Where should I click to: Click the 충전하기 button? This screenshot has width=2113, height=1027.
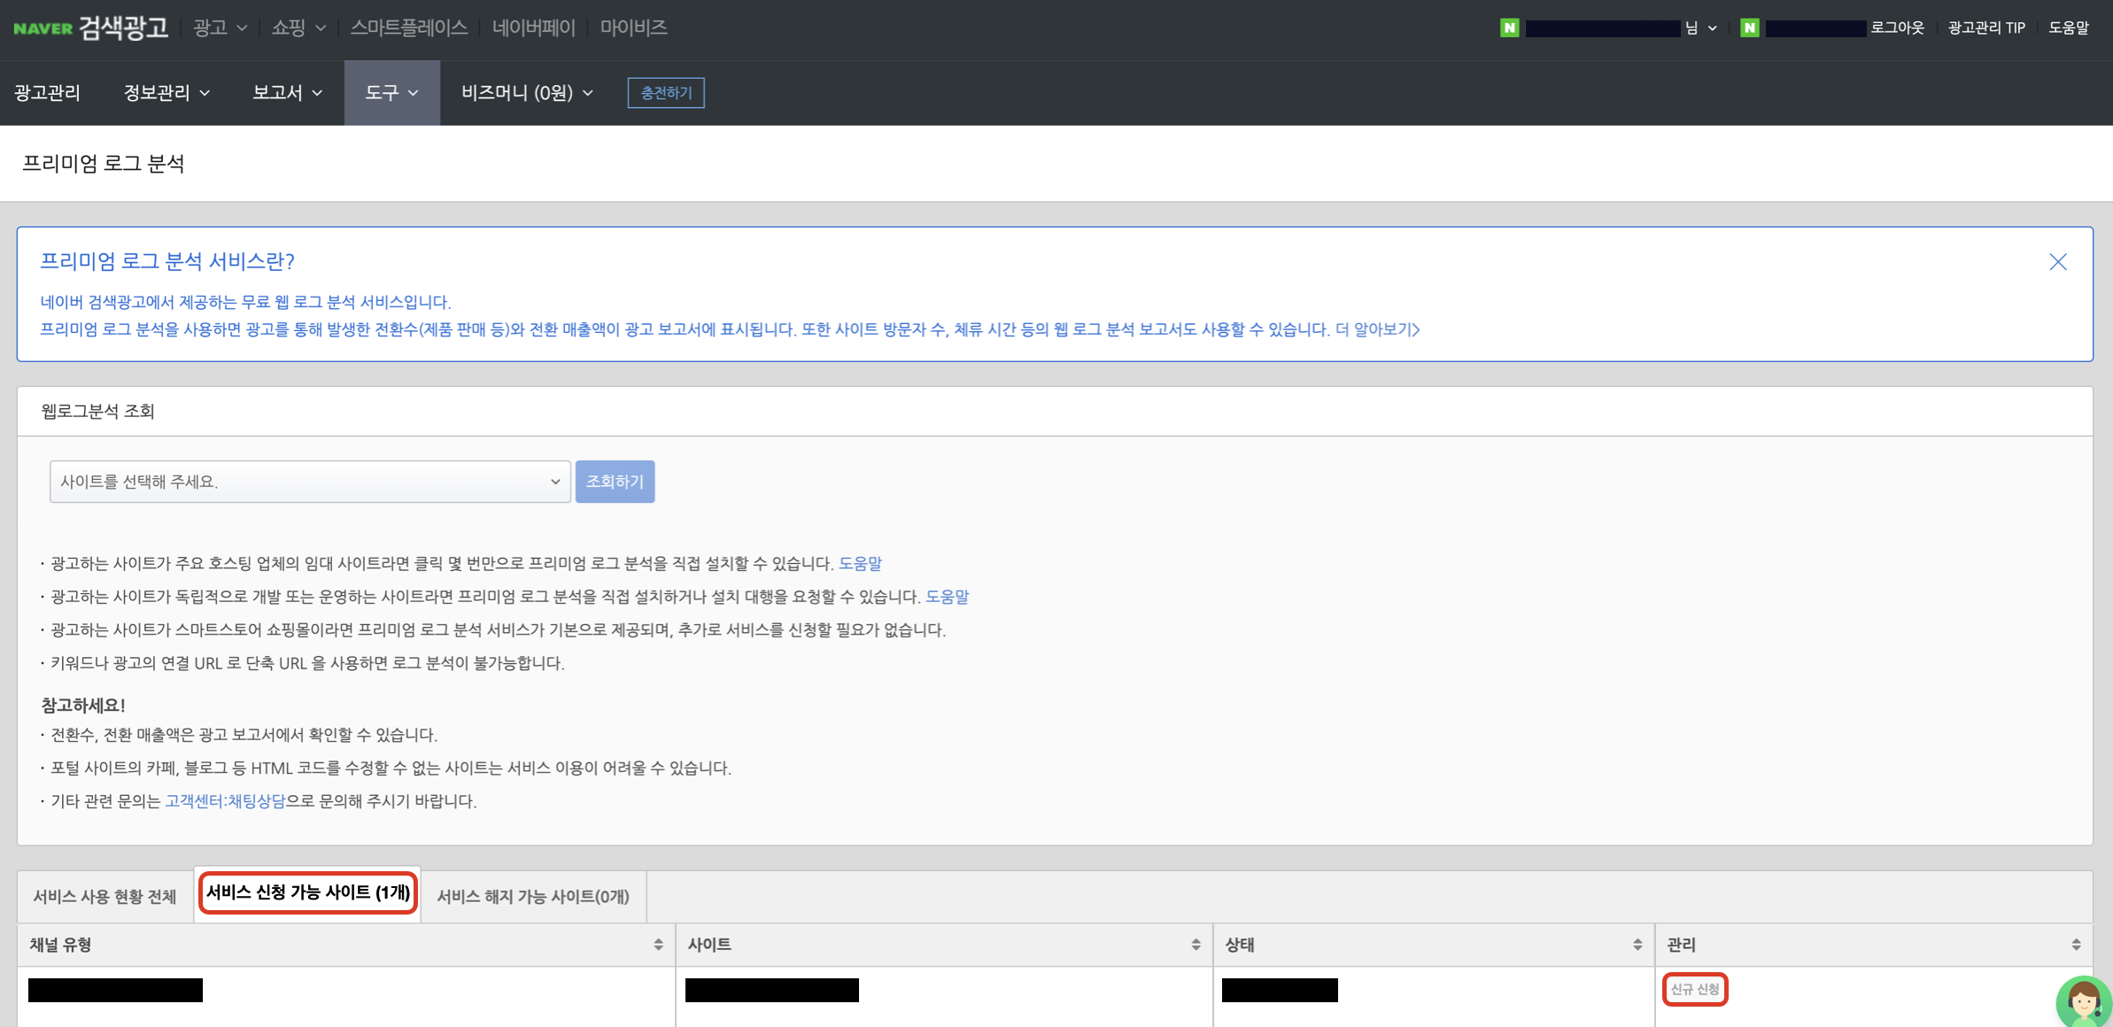[666, 92]
